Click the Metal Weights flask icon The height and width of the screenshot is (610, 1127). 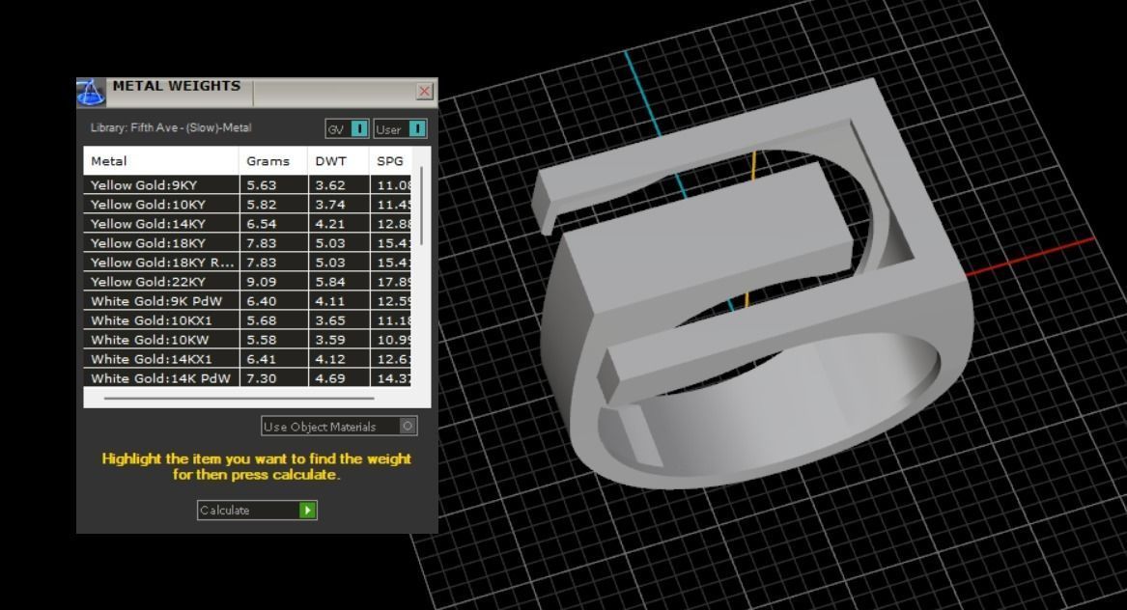(x=91, y=93)
